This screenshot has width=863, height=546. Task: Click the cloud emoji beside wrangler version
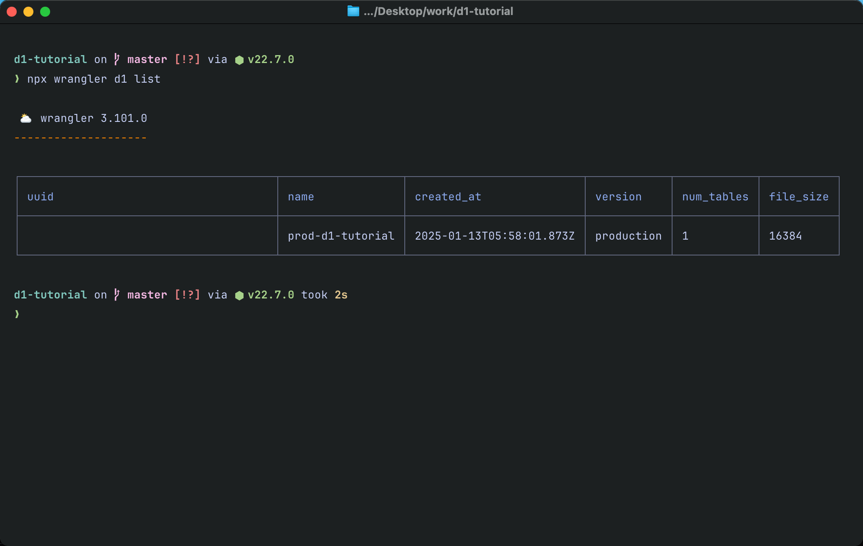26,119
